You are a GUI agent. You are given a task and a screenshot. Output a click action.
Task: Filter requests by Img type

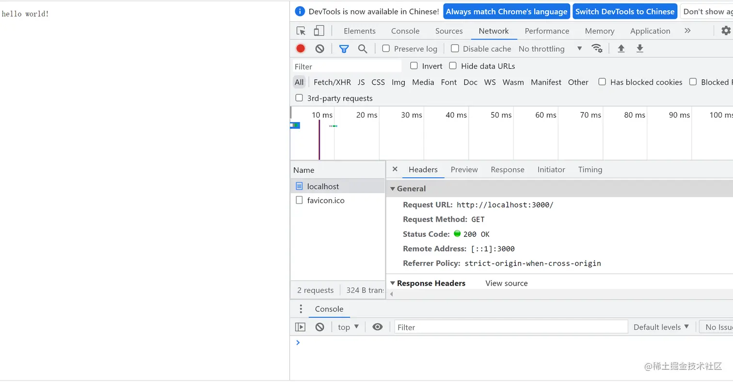click(398, 82)
